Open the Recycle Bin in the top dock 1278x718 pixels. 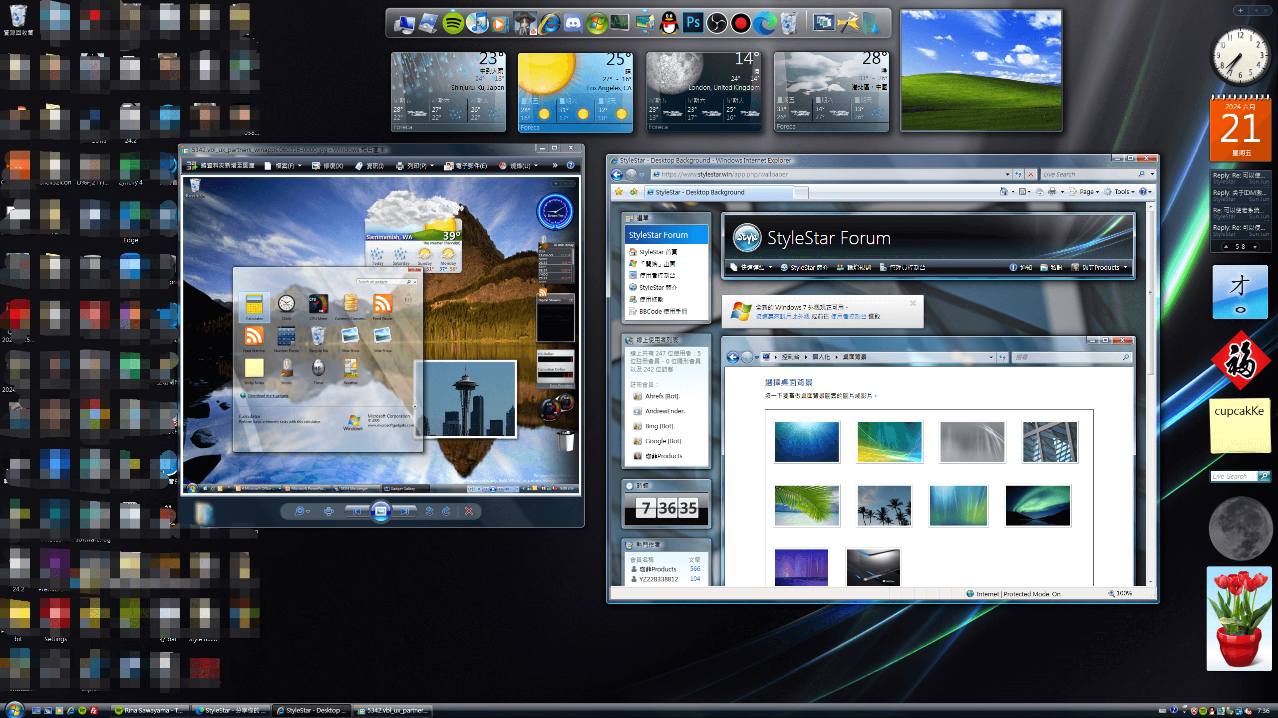tap(789, 23)
